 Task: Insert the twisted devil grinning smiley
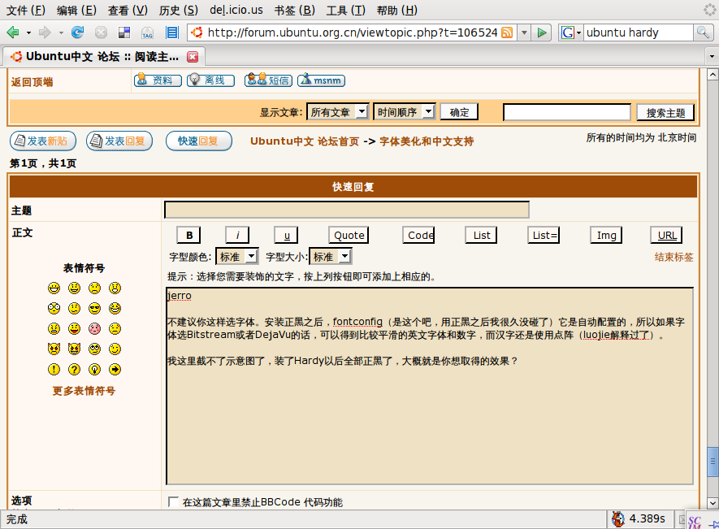pos(74,349)
